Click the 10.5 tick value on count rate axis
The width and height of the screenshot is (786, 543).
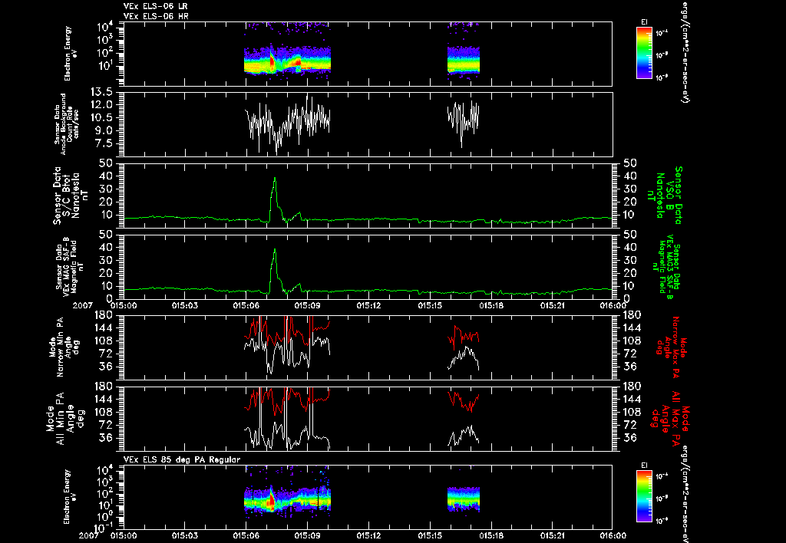click(x=101, y=117)
